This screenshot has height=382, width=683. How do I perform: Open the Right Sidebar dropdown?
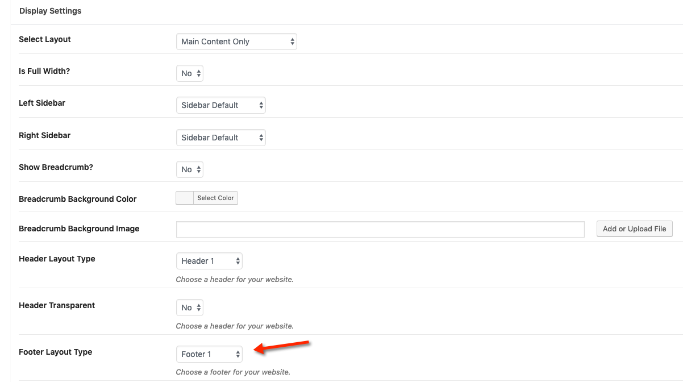coord(220,138)
